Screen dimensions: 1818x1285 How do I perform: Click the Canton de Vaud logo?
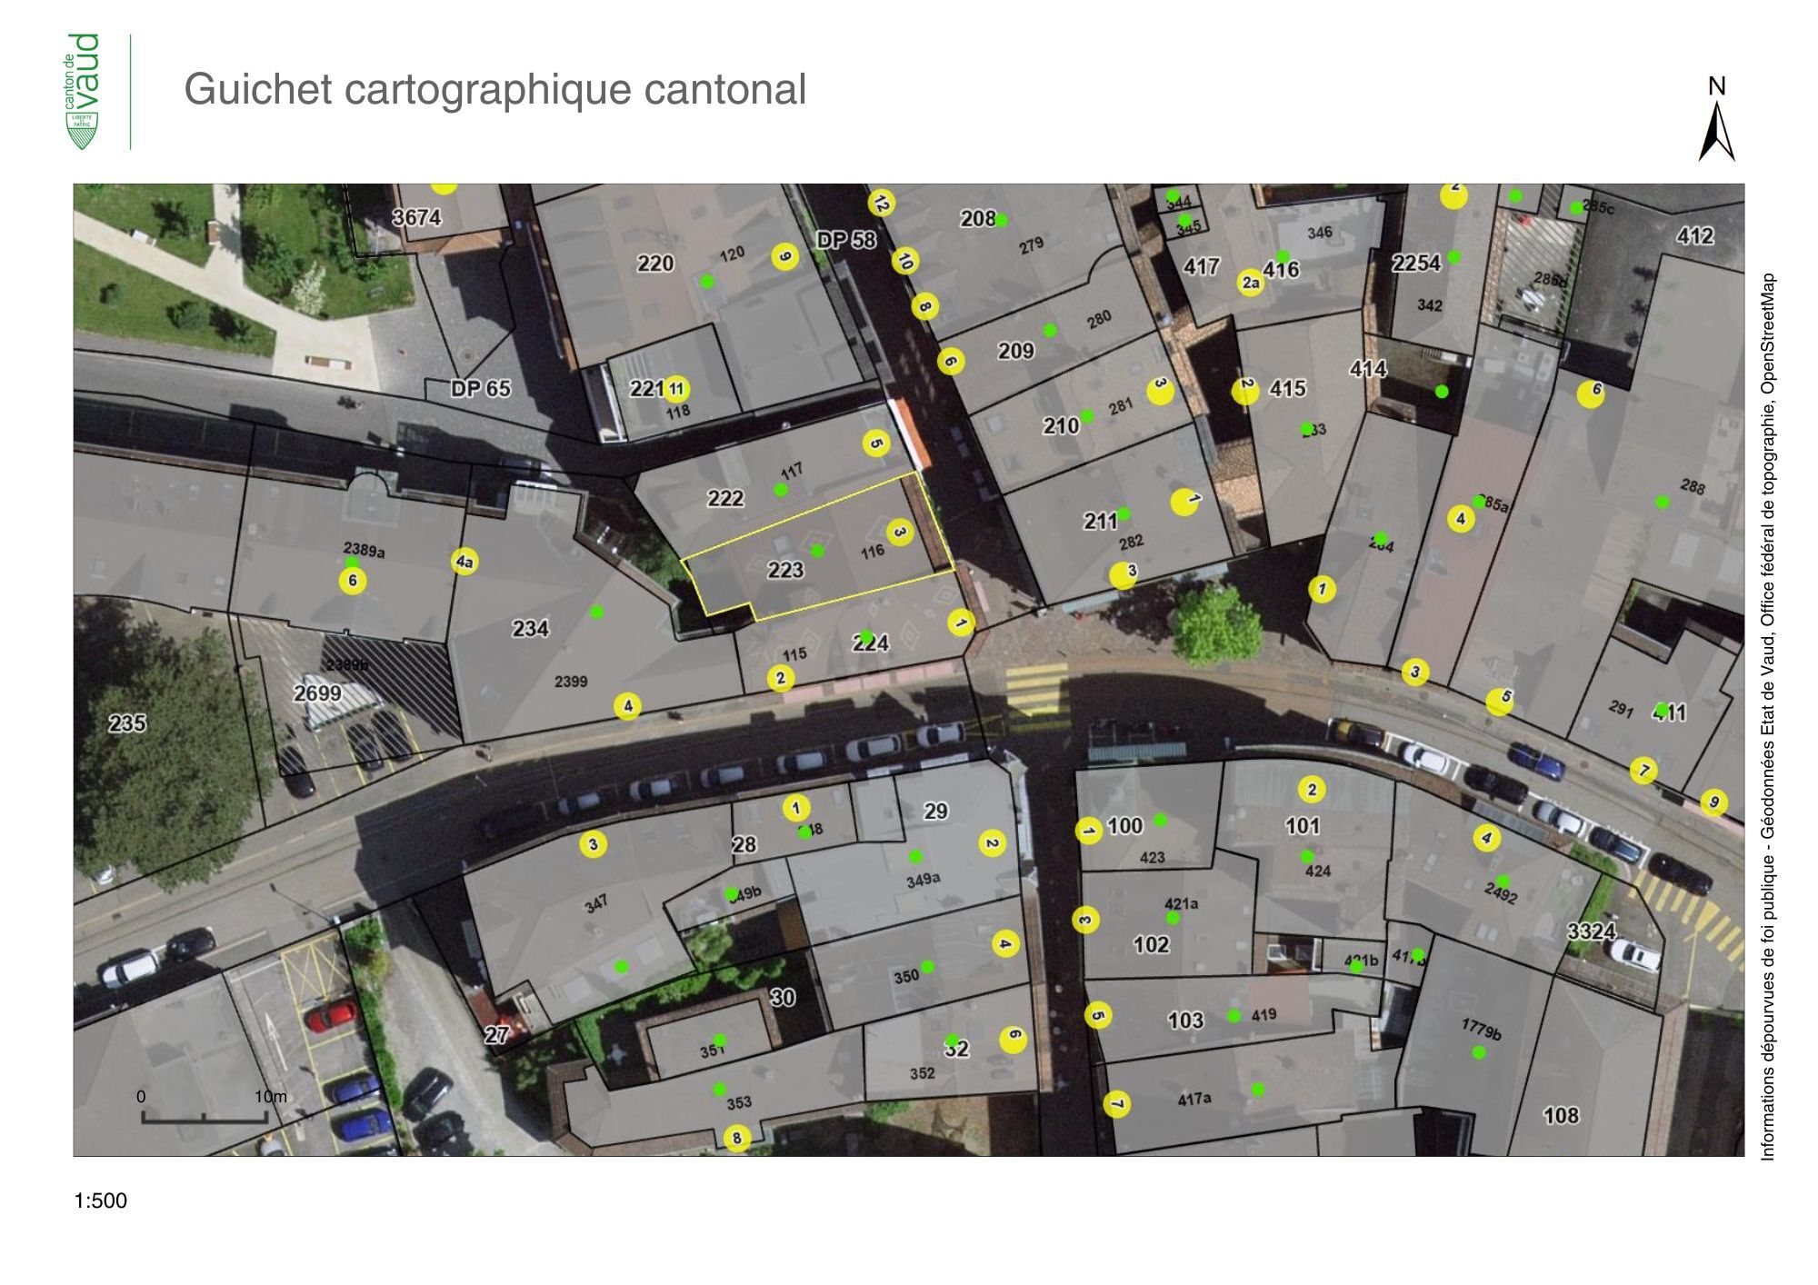[84, 91]
